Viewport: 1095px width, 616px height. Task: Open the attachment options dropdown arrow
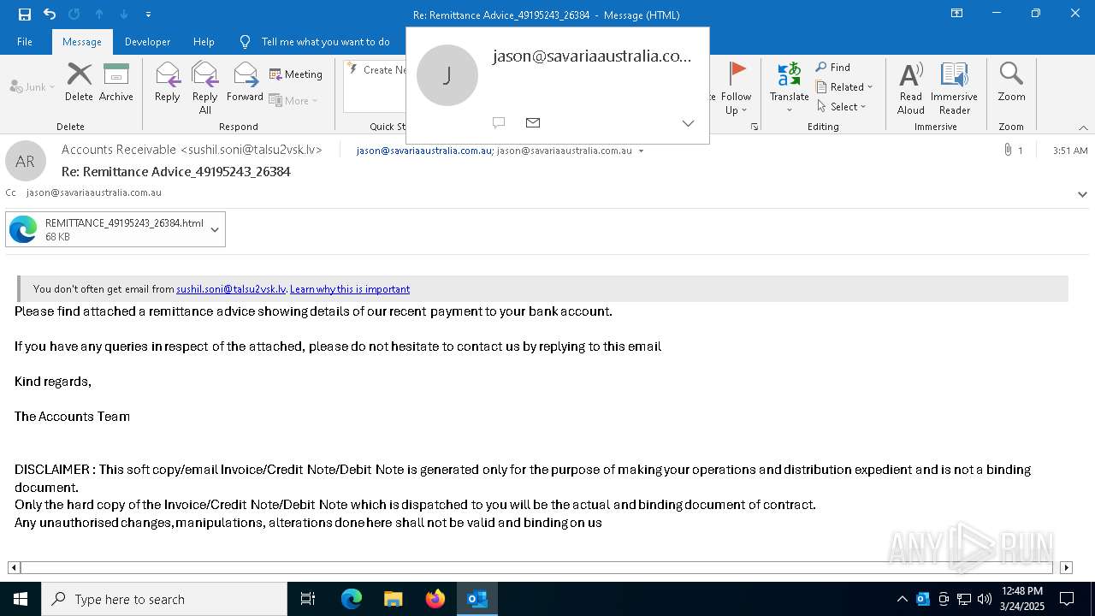click(x=215, y=229)
